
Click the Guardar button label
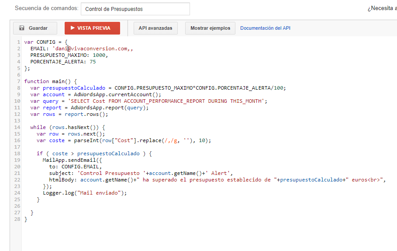38,28
